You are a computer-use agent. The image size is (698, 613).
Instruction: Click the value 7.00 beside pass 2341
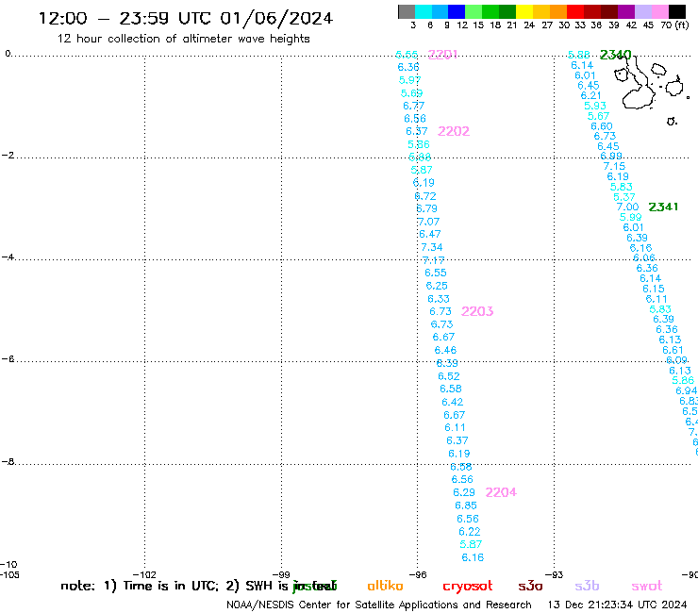pyautogui.click(x=627, y=207)
